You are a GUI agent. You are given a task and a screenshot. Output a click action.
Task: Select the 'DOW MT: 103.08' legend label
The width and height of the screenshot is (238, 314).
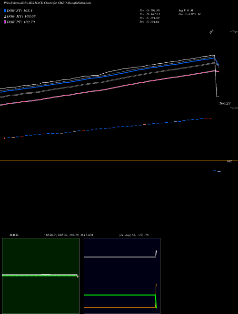tap(21, 16)
